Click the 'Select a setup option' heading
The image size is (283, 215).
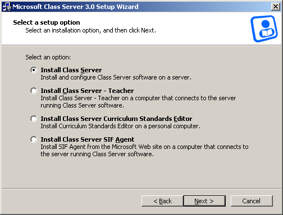click(47, 22)
